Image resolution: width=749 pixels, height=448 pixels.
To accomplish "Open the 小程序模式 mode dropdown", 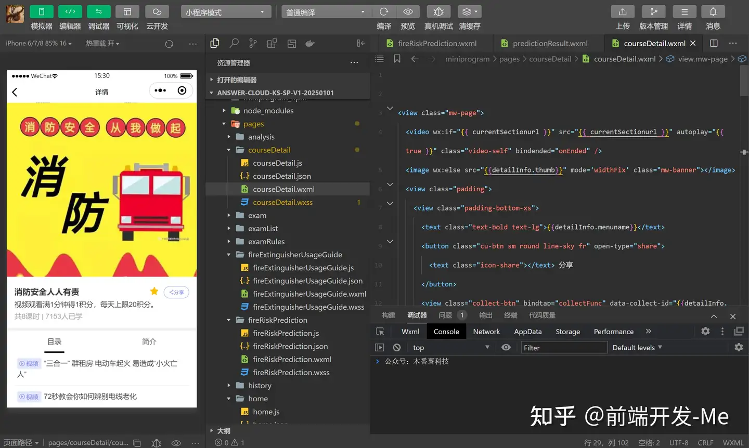I will 226,12.
